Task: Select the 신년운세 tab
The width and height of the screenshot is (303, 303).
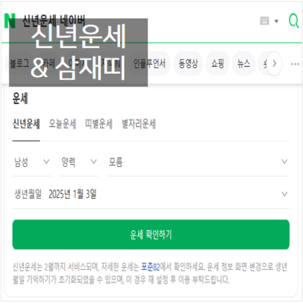Action: (26, 124)
